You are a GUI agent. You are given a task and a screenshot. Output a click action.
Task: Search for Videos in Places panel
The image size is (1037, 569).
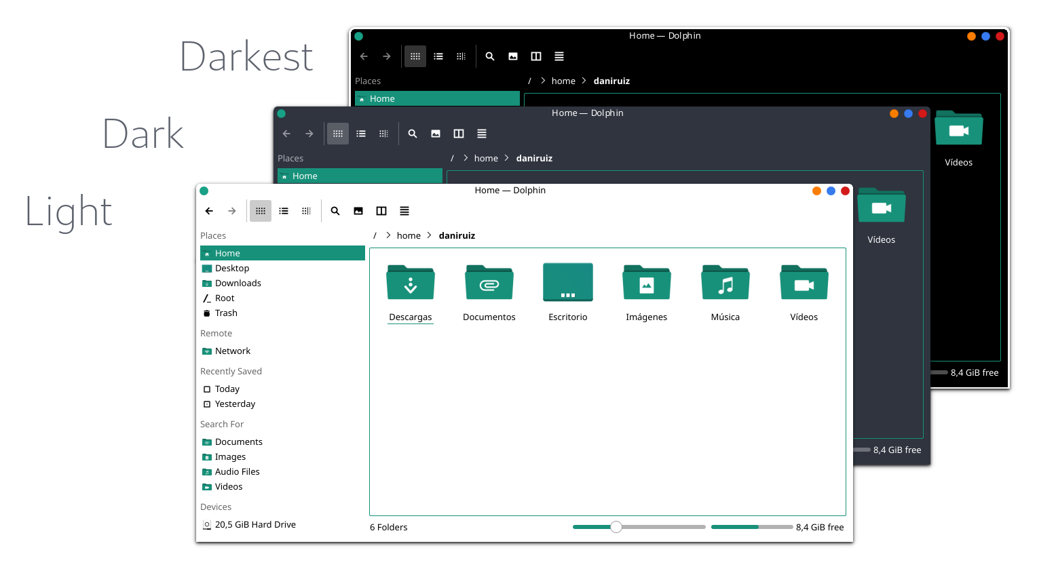click(x=282, y=486)
